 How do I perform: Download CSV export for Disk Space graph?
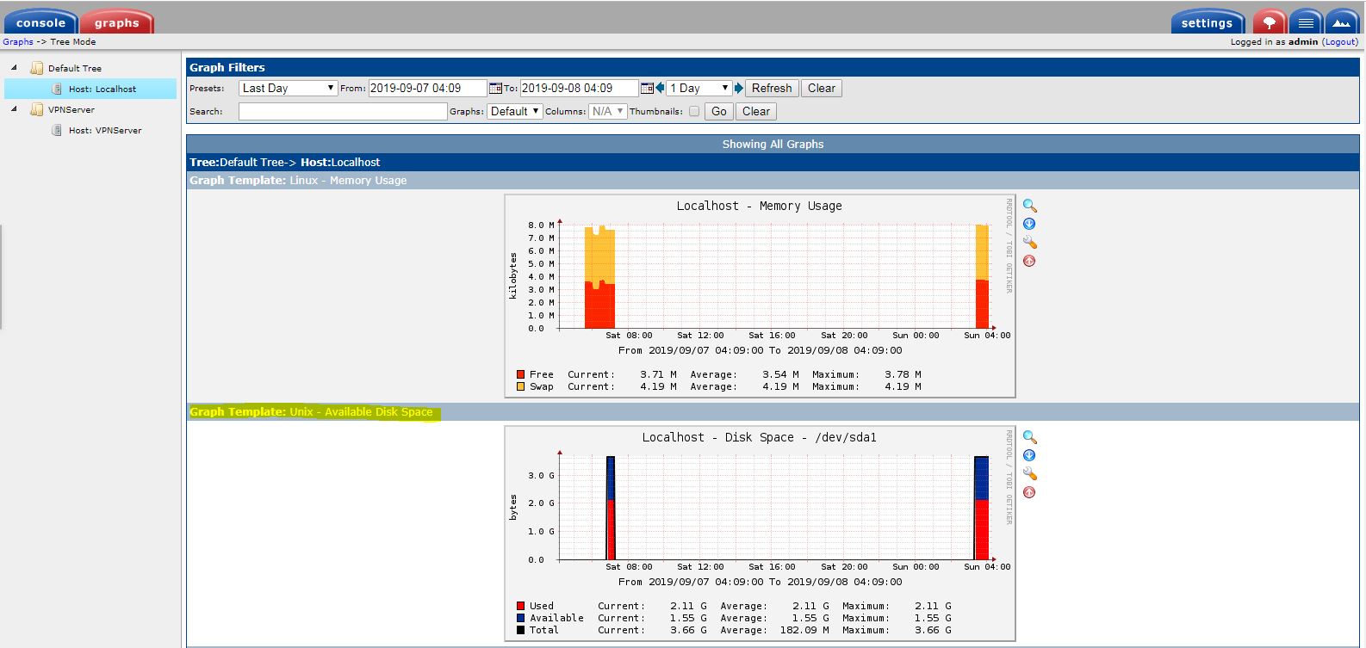pos(1029,455)
